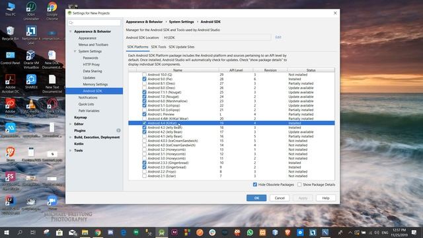
Task: Open Adobe XD from taskbar
Action: [174, 232]
